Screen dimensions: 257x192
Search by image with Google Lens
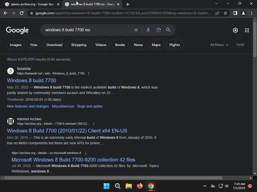(158, 30)
